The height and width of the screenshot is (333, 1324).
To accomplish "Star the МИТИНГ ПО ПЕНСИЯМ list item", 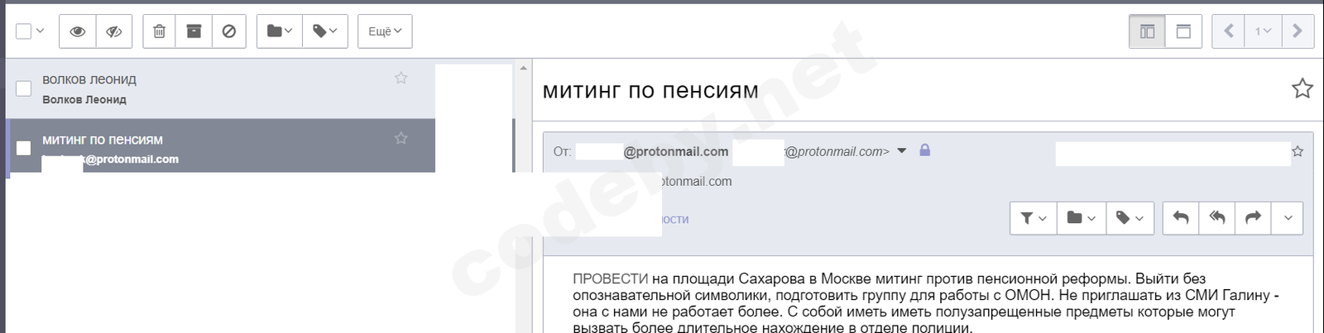I will [401, 138].
